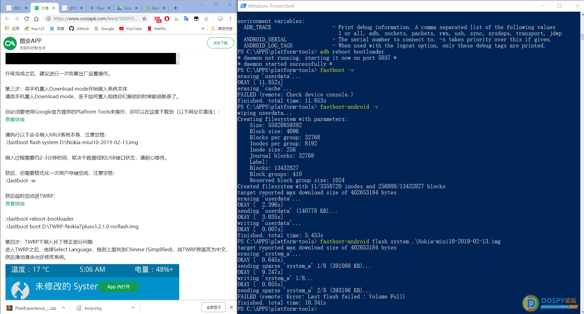584x314 pixels.
Task: Click the PowerShell prompt on the last line
Action: click(277, 309)
